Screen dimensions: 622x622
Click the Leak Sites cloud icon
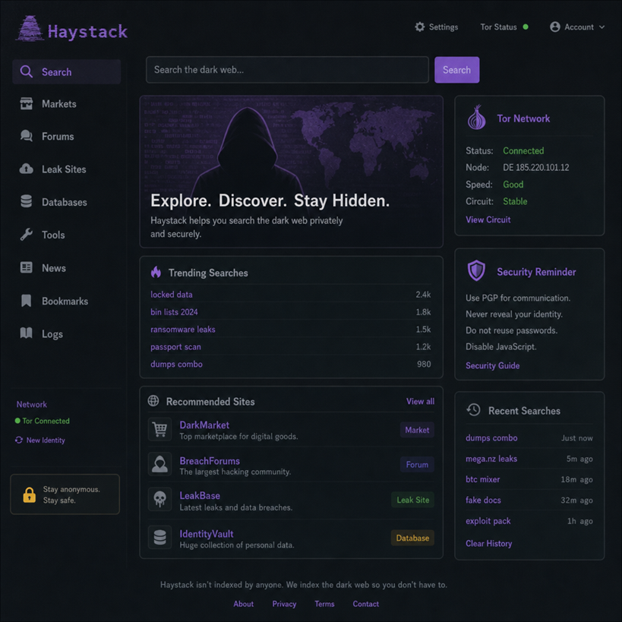(26, 169)
